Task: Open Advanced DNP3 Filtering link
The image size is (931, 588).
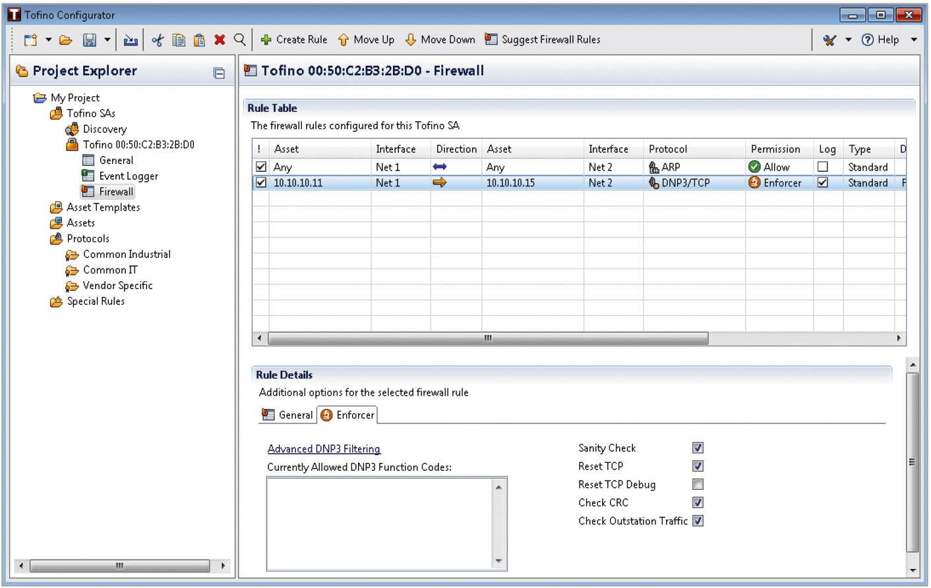Action: (x=324, y=449)
